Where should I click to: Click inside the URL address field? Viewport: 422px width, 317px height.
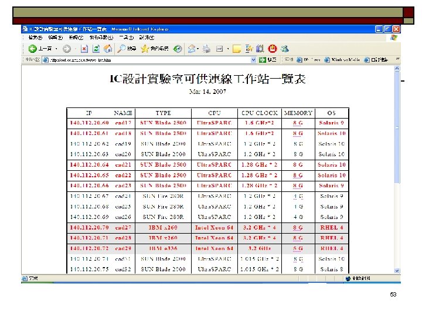pyautogui.click(x=149, y=60)
